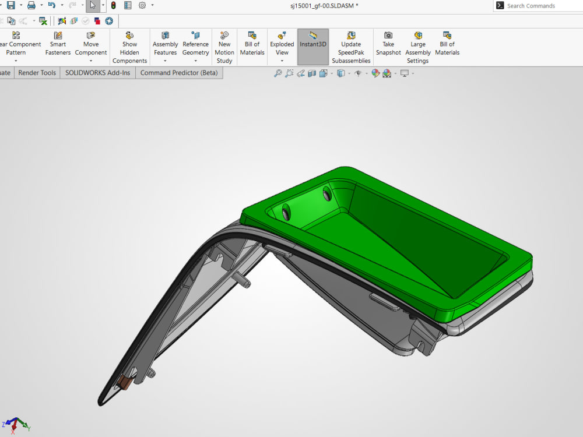Viewport: 583px width, 437px height.
Task: Expand Print dropdown arrow
Action: tap(41, 5)
